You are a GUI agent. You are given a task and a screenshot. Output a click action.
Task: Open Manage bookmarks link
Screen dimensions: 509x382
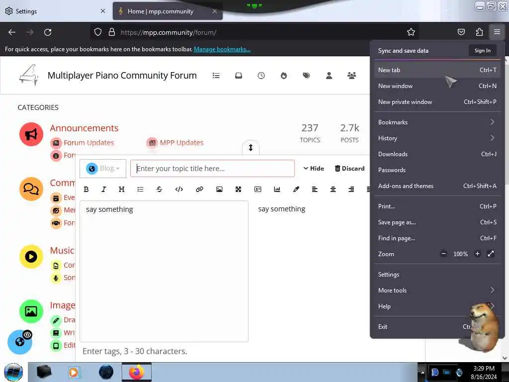pyautogui.click(x=222, y=49)
